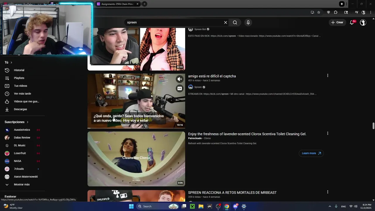
Task: Bookmark this page with star icon
Action: pyautogui.click(x=319, y=12)
